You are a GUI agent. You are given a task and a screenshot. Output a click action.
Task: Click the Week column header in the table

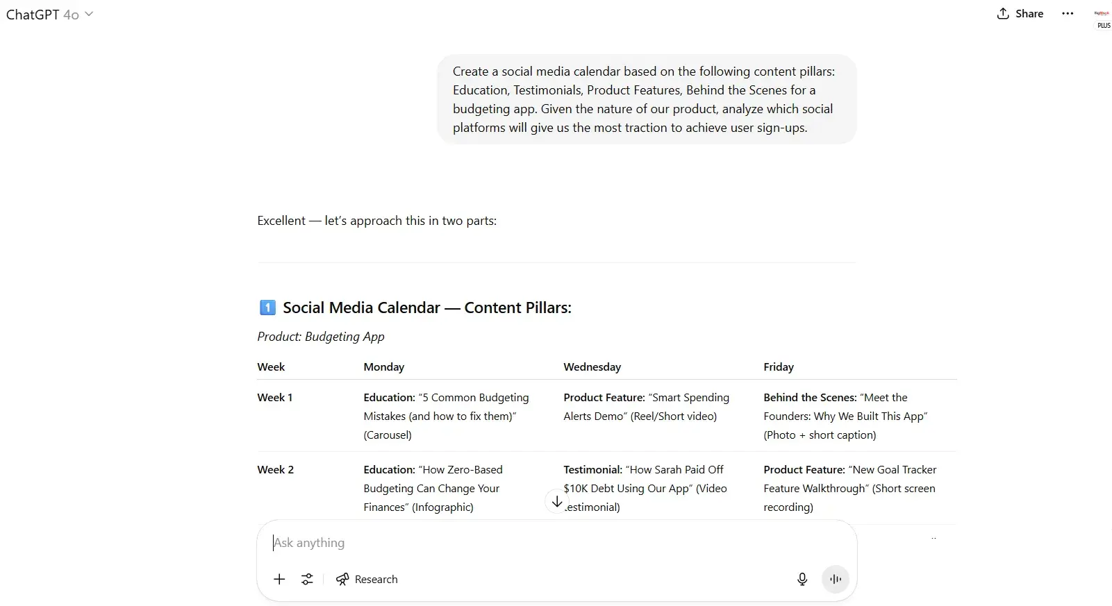coord(271,367)
